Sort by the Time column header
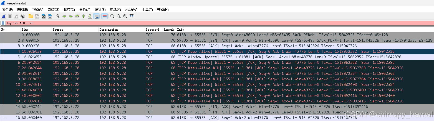The width and height of the screenshot is (434, 122). point(36,30)
